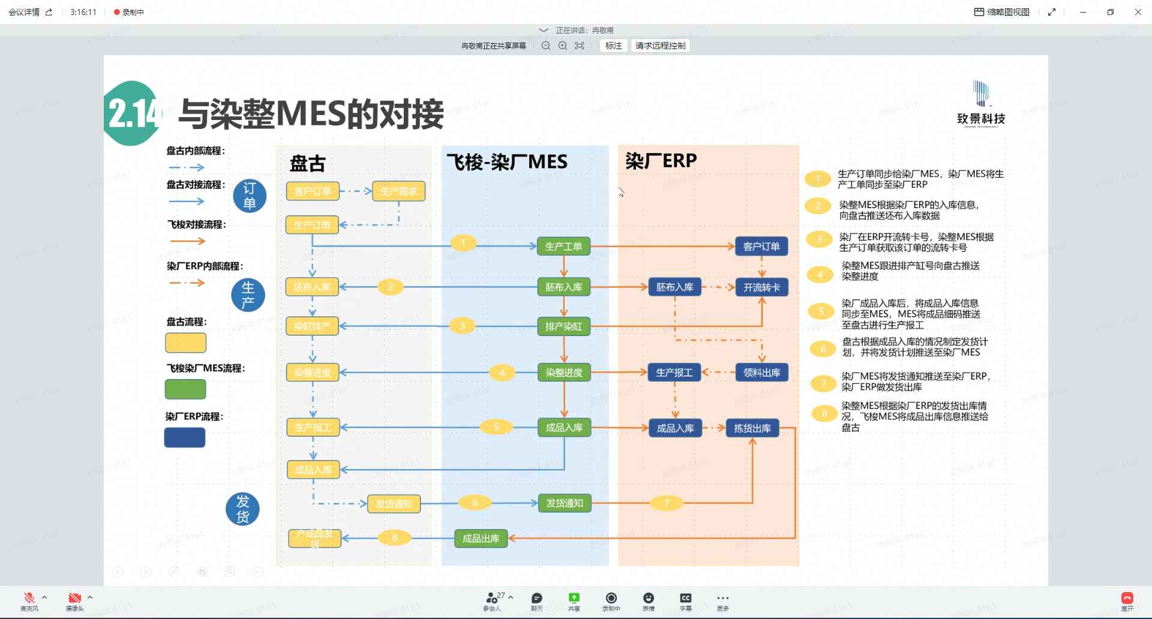Image resolution: width=1152 pixels, height=619 pixels.
Task: Click the 飞梭-染厂MES column heading
Action: [507, 162]
